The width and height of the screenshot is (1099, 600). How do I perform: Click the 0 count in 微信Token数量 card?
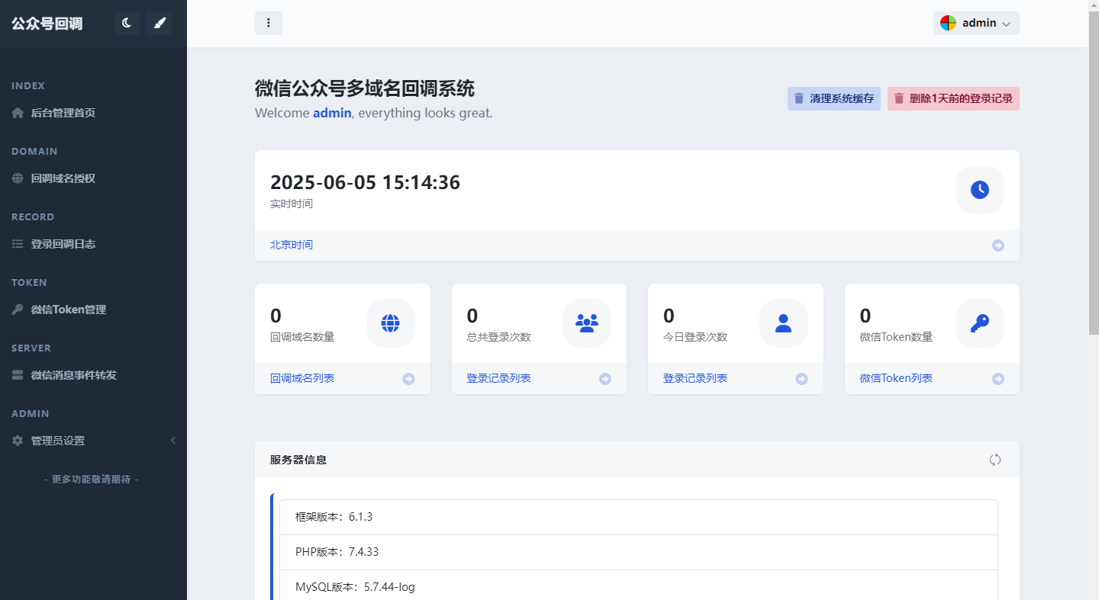(865, 316)
